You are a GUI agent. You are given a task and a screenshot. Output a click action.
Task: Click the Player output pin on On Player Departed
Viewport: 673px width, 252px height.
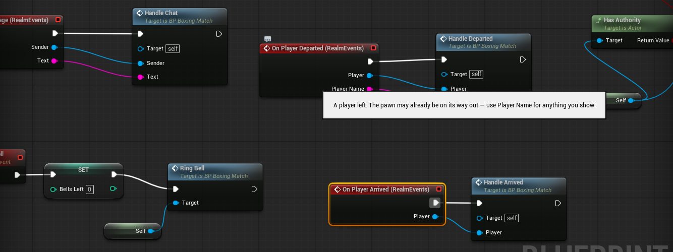tap(369, 75)
